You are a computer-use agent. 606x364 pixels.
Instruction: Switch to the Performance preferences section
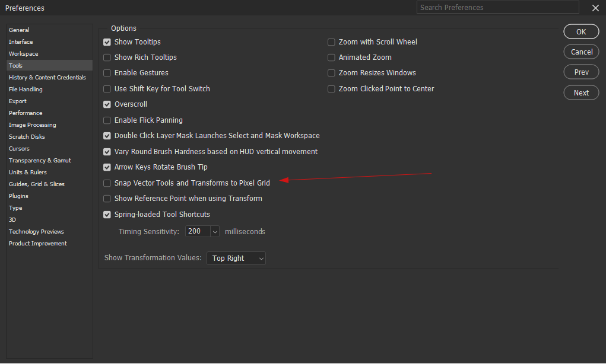pyautogui.click(x=26, y=113)
